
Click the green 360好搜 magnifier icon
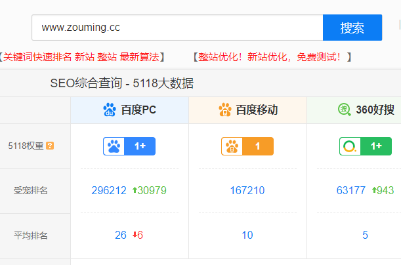(344, 110)
